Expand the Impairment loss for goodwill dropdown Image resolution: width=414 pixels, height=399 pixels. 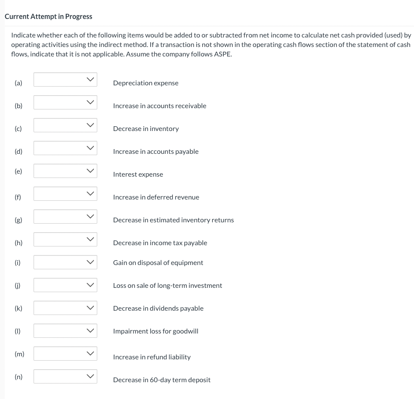tap(65, 330)
